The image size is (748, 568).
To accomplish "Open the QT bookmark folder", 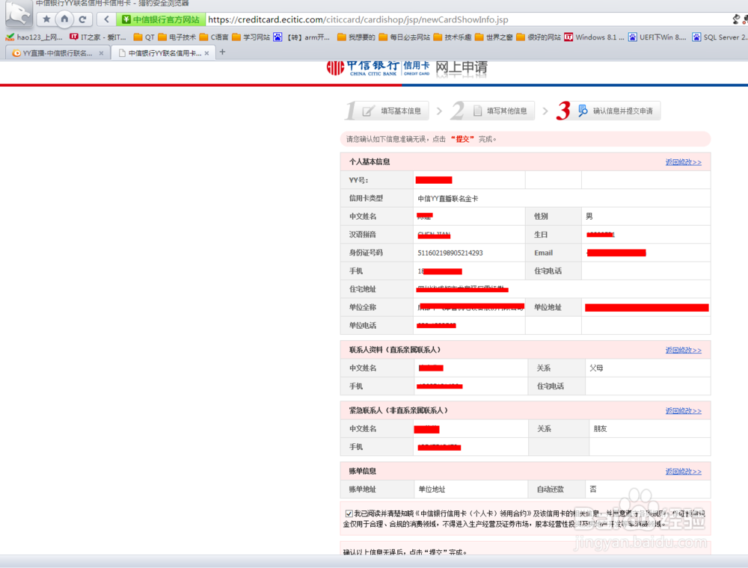I will click(x=144, y=37).
